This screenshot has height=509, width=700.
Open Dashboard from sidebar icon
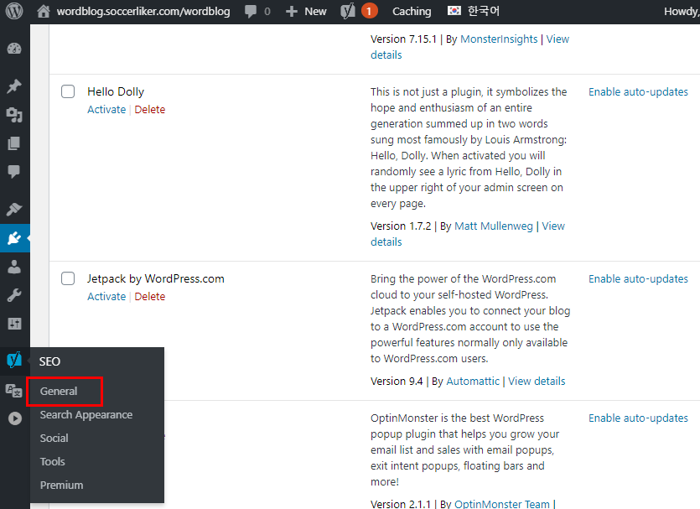pos(14,49)
